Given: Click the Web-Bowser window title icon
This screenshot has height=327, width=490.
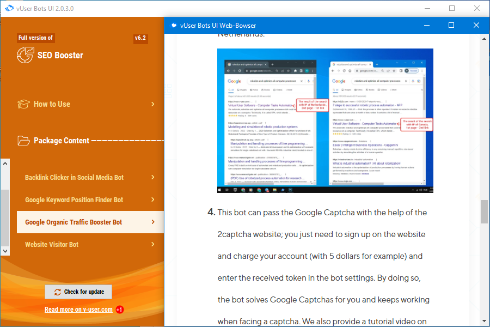Looking at the screenshot, I should point(174,26).
